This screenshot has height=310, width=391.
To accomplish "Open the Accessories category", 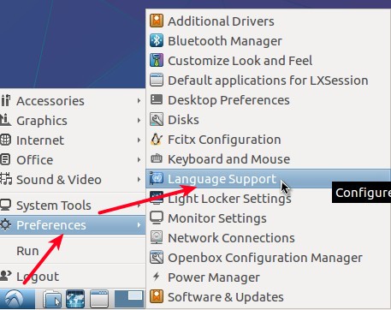I will pyautogui.click(x=73, y=101).
